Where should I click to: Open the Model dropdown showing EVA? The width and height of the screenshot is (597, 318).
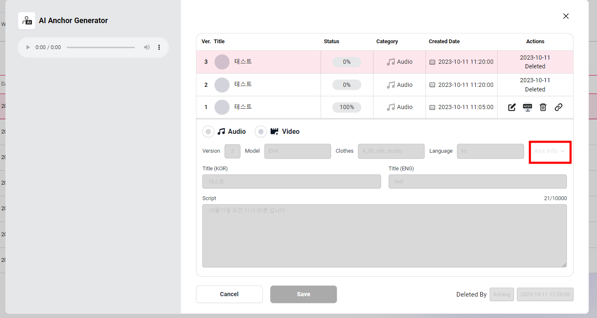click(297, 151)
